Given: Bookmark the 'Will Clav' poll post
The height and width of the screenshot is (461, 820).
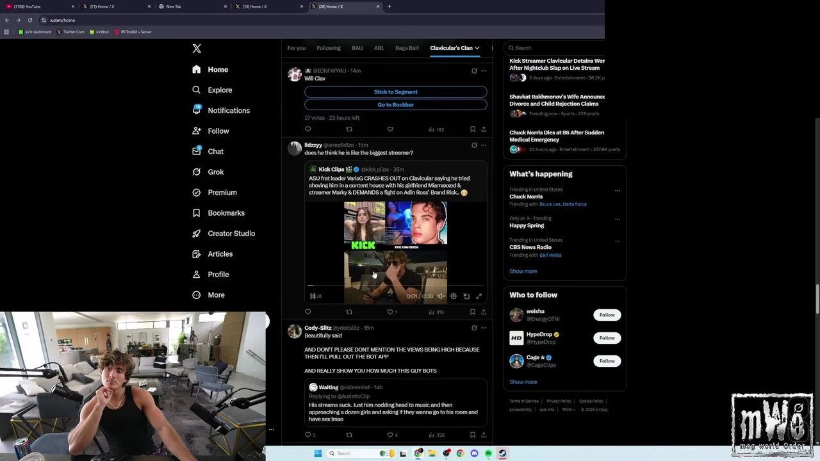Looking at the screenshot, I should (x=473, y=129).
